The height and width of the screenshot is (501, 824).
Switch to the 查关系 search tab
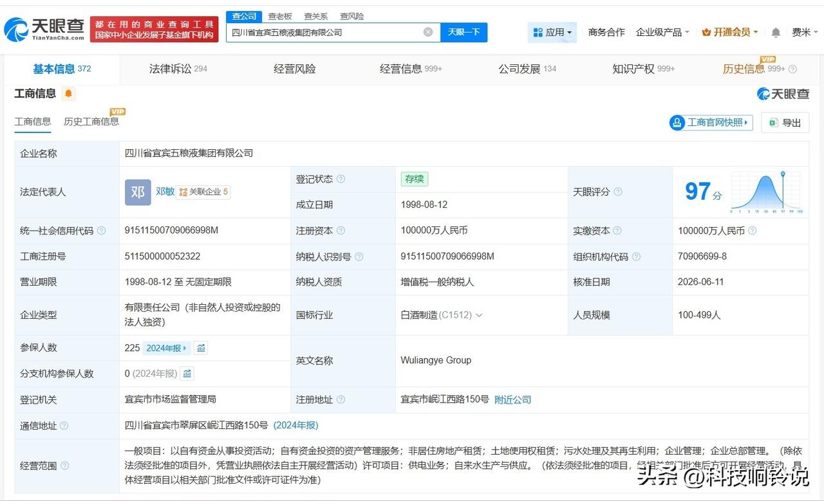coord(316,16)
